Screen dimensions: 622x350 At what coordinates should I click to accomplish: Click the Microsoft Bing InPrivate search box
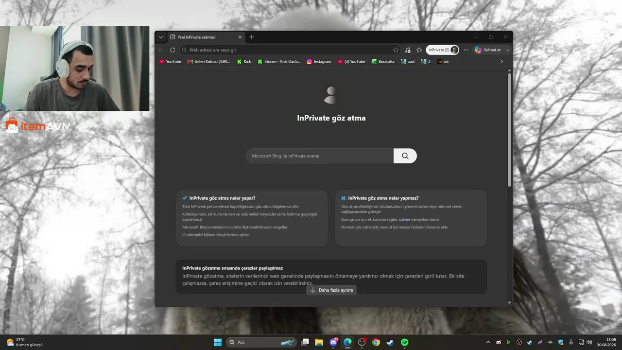click(x=320, y=156)
